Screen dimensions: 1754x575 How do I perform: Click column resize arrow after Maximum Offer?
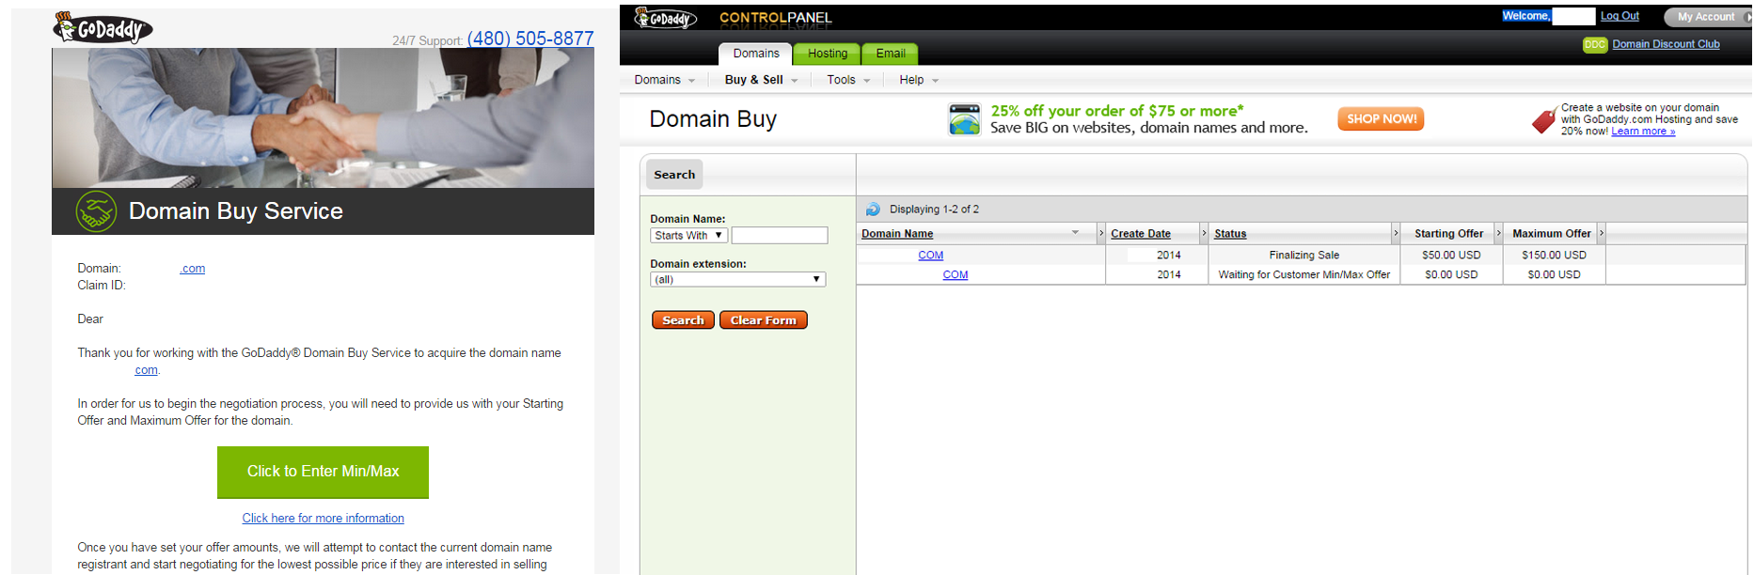coord(1601,233)
